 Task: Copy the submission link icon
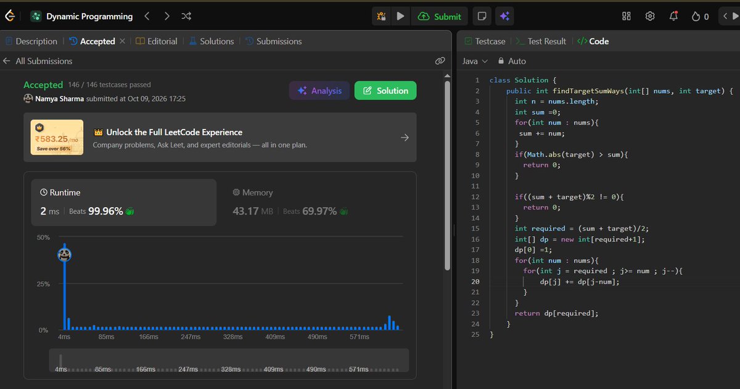440,61
